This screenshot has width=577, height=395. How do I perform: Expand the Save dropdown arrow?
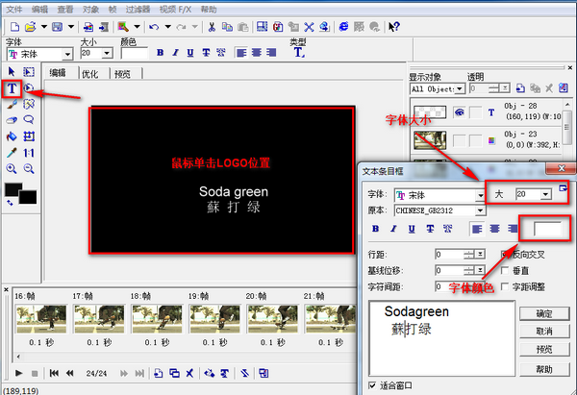[x=71, y=27]
